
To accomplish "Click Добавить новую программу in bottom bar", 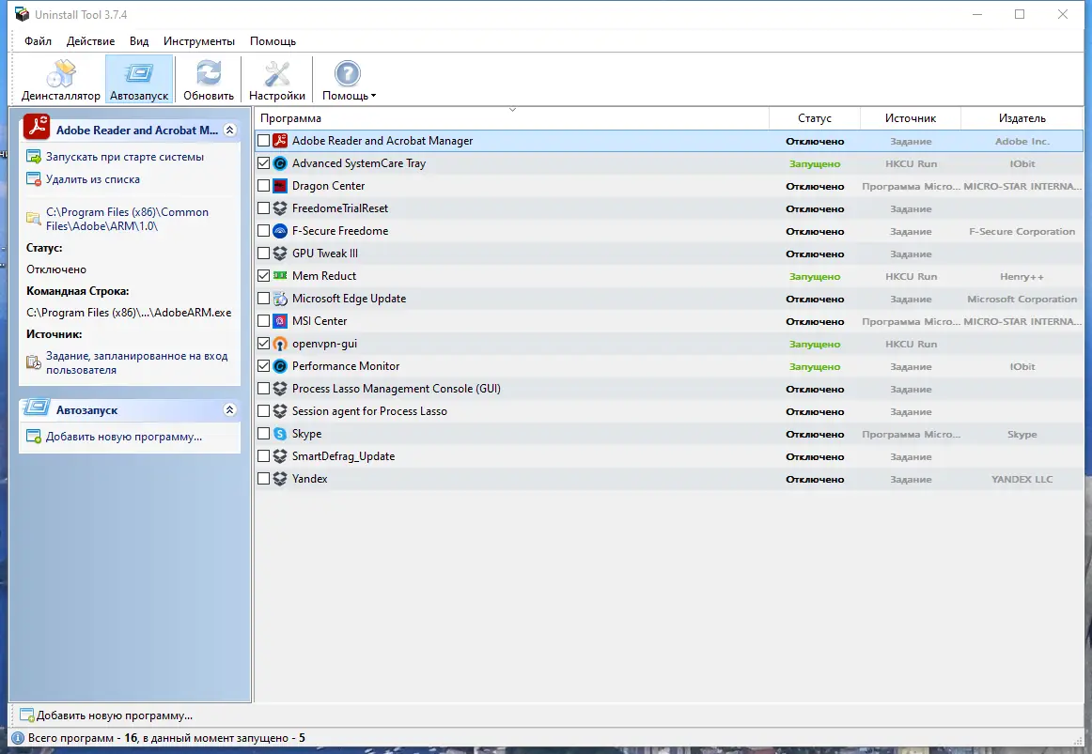I will pos(115,716).
